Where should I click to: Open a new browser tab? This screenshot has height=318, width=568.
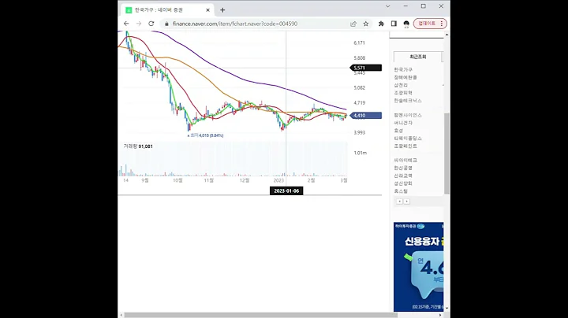coord(222,10)
